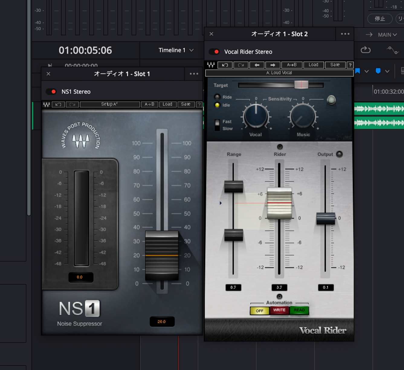The image size is (404, 370).
Task: Expand the blue marker dropdown arrow
Action: click(x=387, y=71)
